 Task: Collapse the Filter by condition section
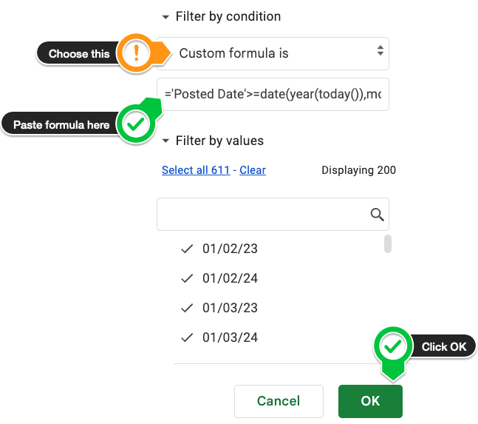coord(165,17)
